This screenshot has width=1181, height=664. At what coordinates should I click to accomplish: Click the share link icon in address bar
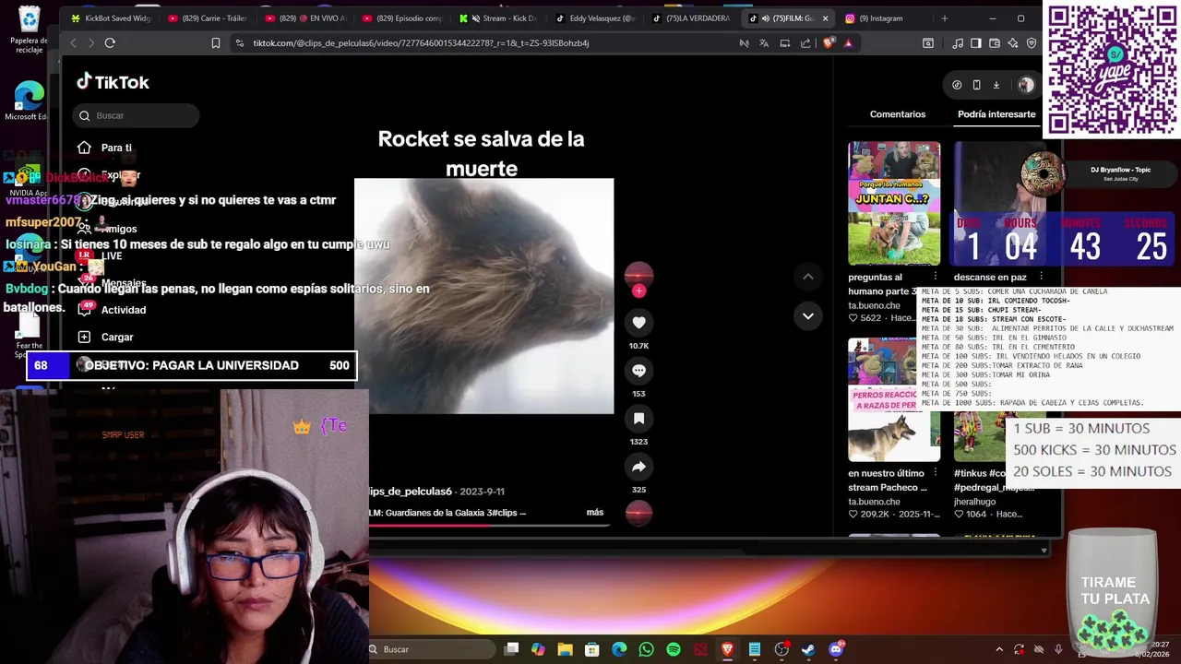pyautogui.click(x=805, y=42)
